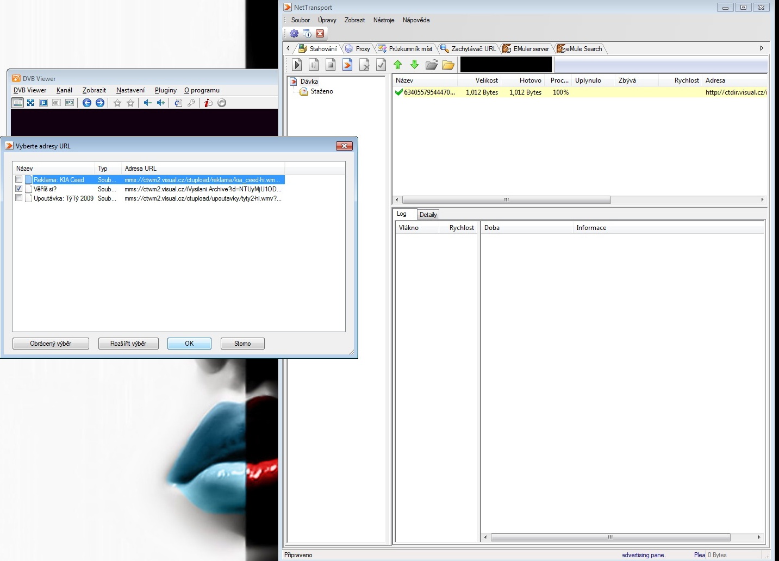The height and width of the screenshot is (561, 779).
Task: Switch to Detaily tab
Action: pos(428,215)
